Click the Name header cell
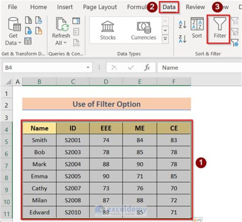Screen dimensions: 242x222 coord(40,128)
